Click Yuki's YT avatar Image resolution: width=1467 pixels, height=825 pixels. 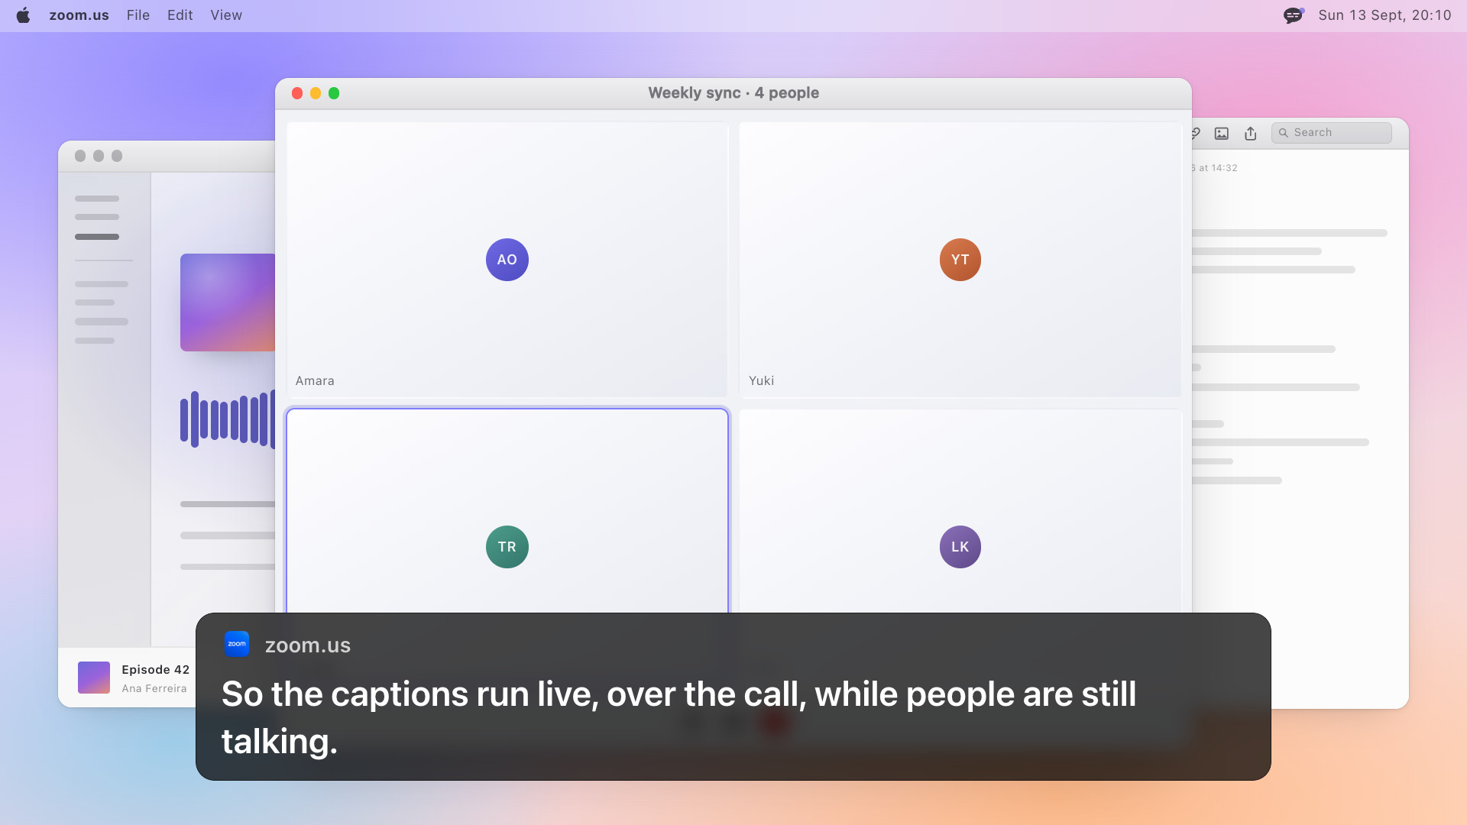pyautogui.click(x=960, y=260)
